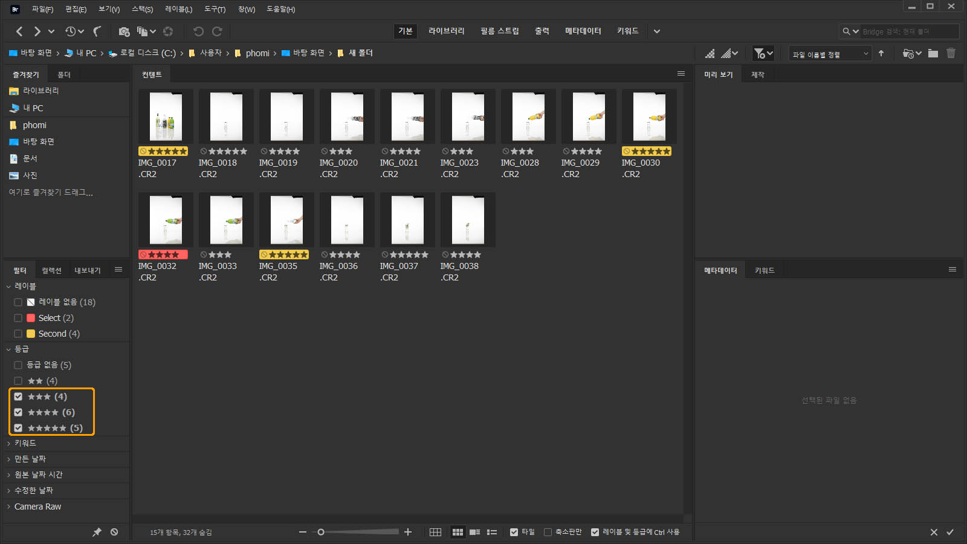
Task: Open '내 PC' in favorites list
Action: [33, 108]
